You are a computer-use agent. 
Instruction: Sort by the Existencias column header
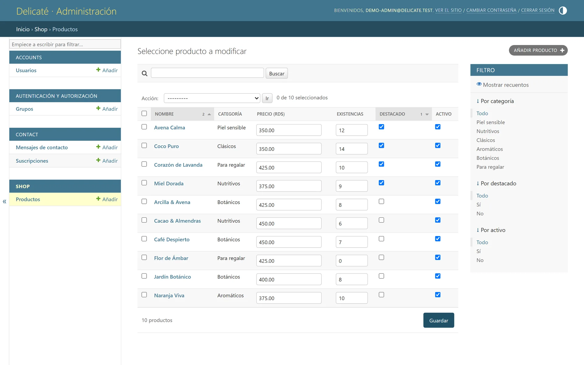click(350, 114)
